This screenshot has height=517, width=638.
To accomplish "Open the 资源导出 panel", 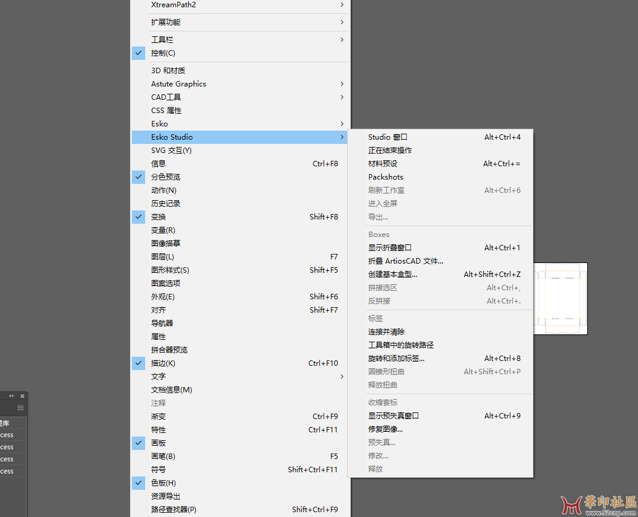I will click(240, 496).
